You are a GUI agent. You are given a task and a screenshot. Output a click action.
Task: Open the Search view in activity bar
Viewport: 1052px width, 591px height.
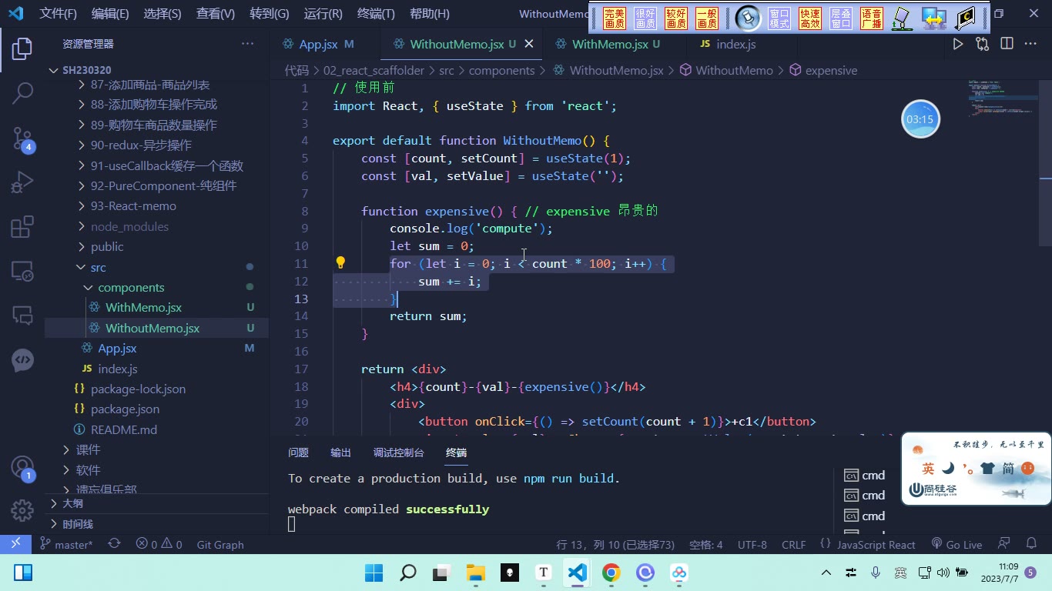pyautogui.click(x=22, y=93)
